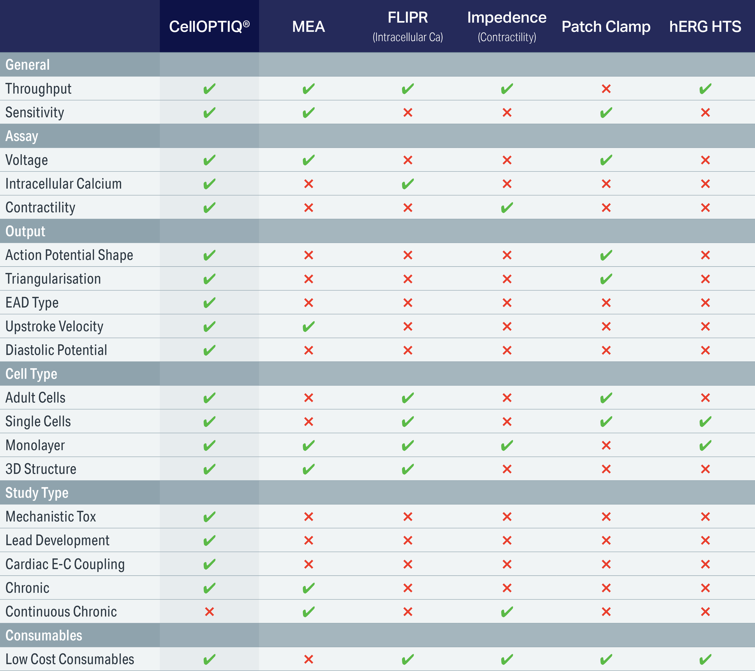Click the Patch Clamp Sensitivity checkmark
755x671 pixels.
(606, 112)
